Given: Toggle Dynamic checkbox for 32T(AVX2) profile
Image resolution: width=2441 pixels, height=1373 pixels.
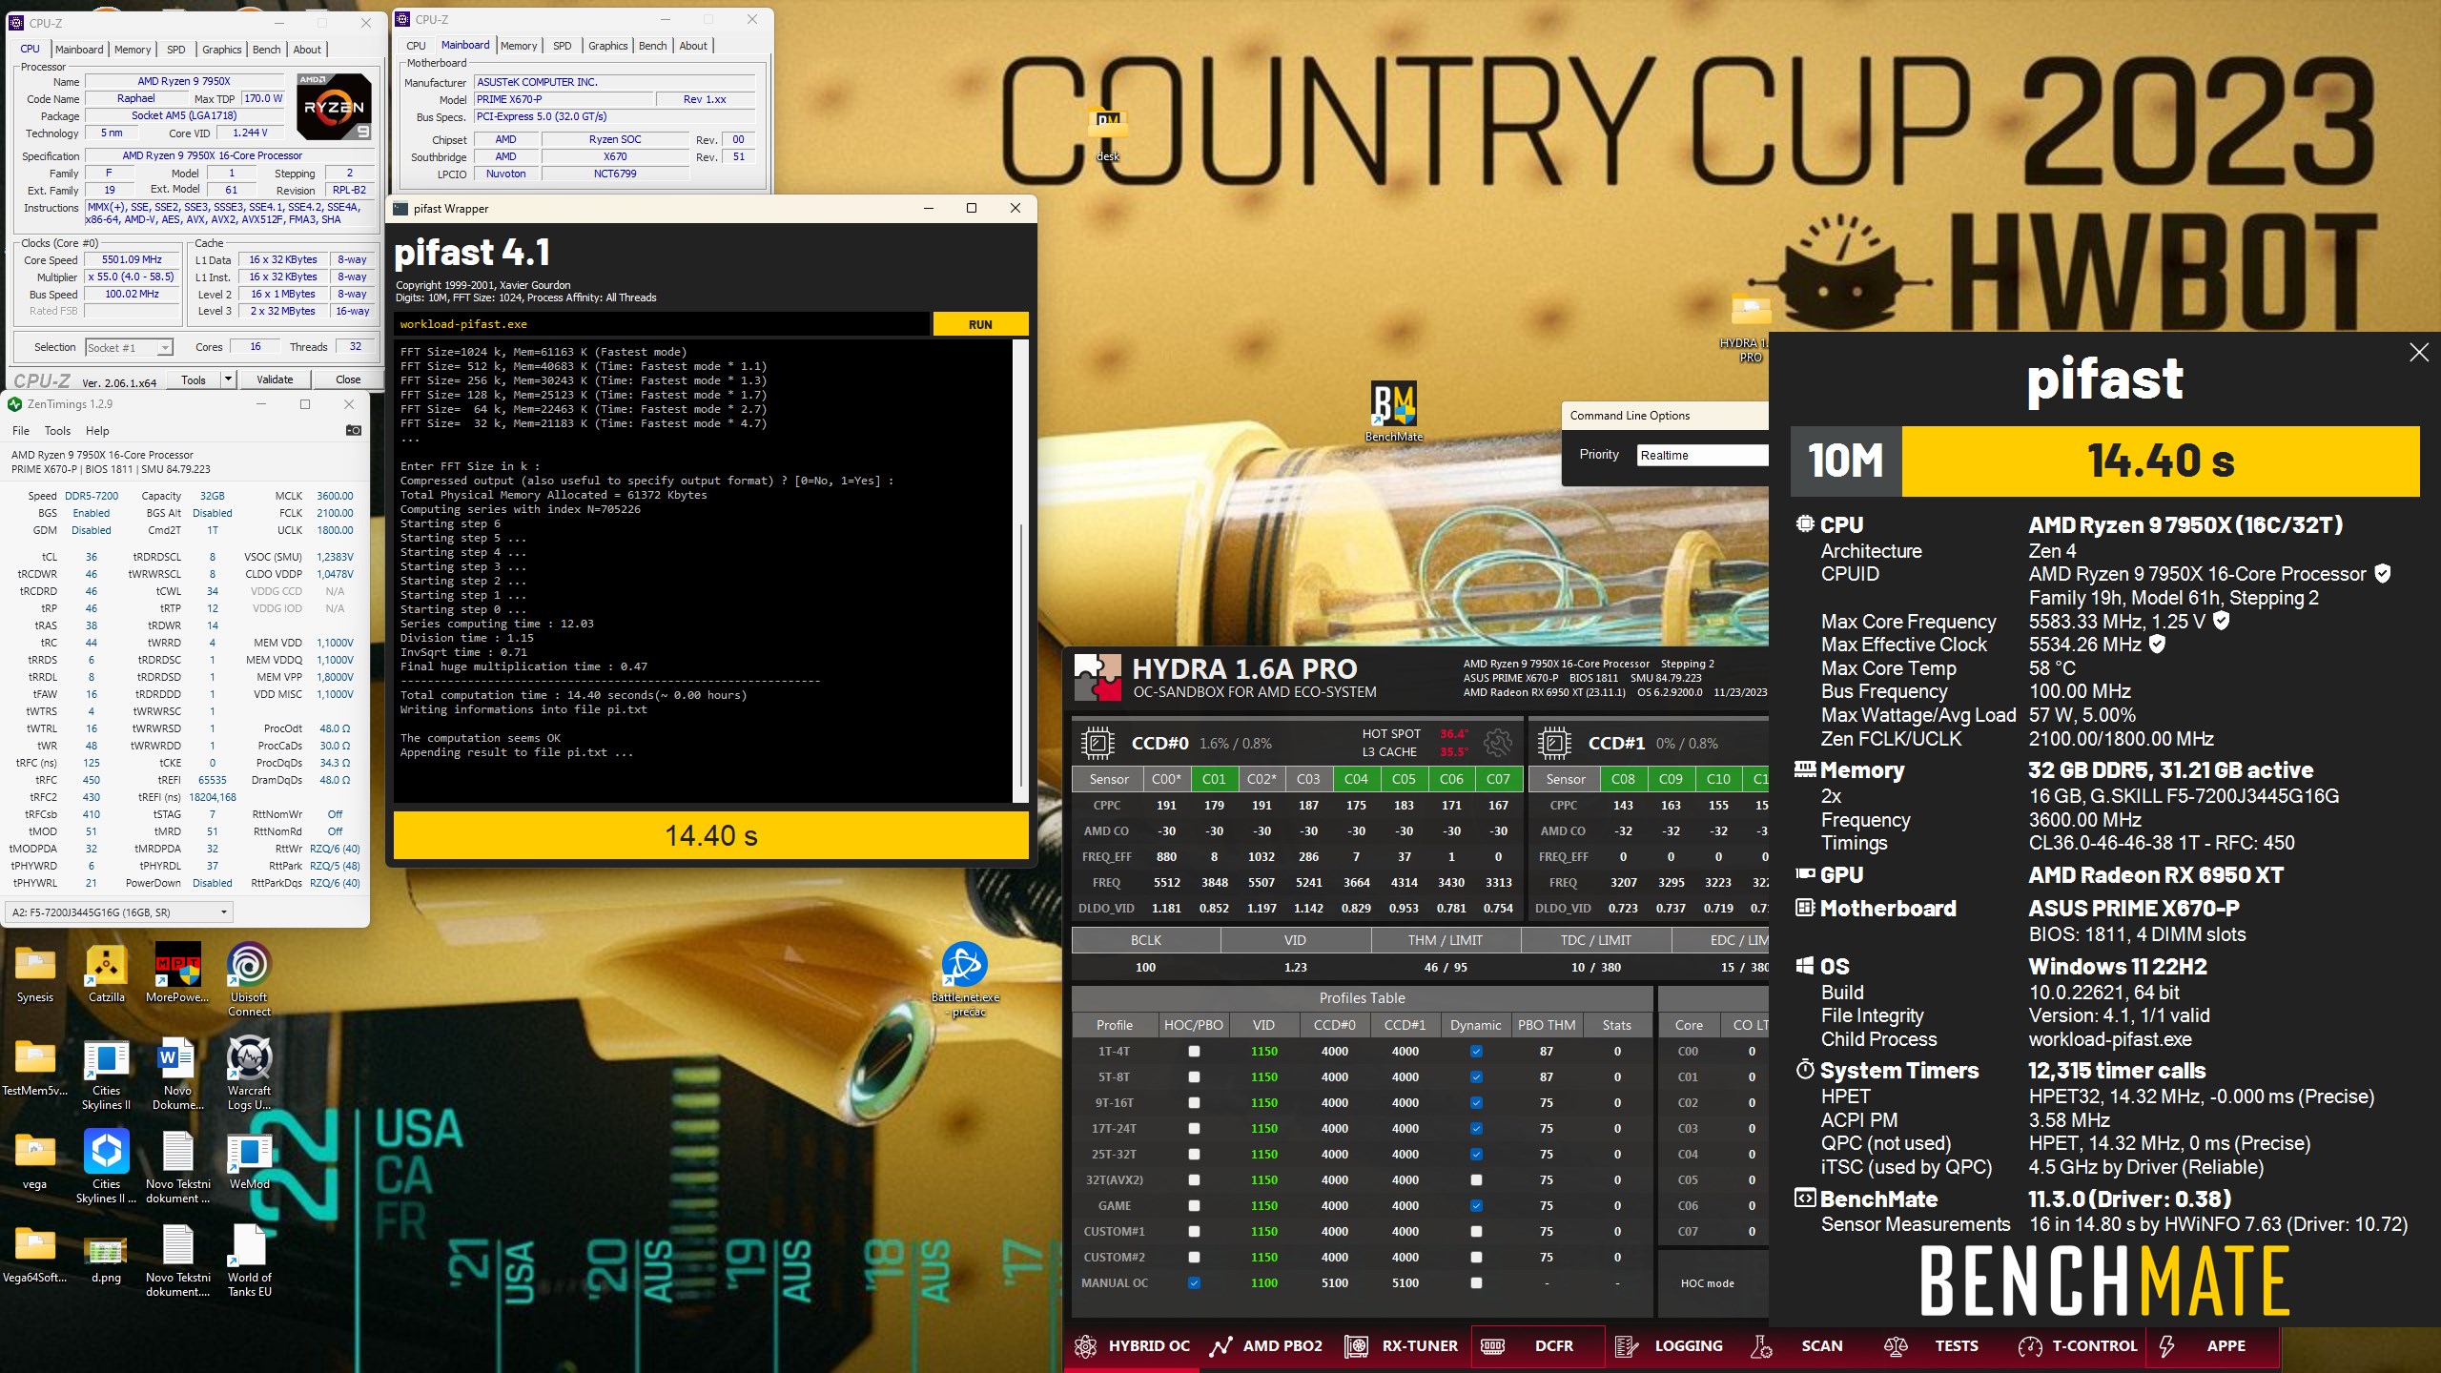Looking at the screenshot, I should click(1476, 1179).
